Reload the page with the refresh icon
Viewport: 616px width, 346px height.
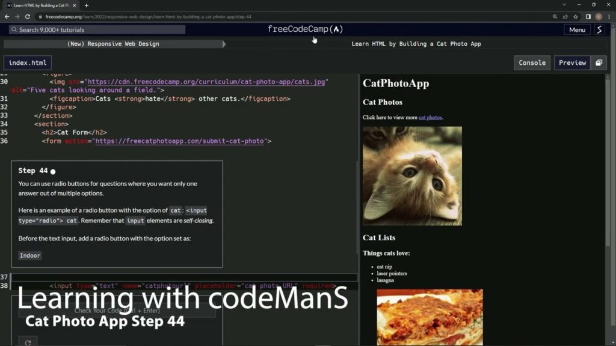(28, 17)
